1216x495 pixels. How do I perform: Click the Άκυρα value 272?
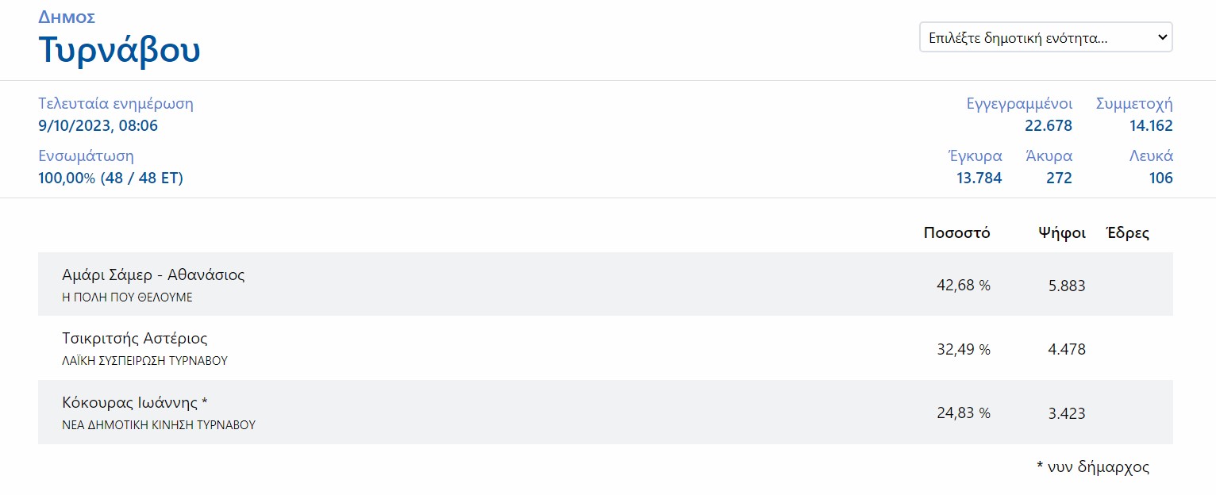[x=1059, y=178]
